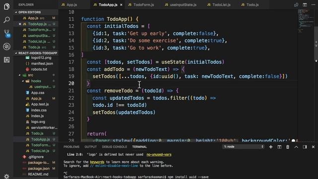Click 'removeTodo' on line 21
Viewport: 318px width, 179px height.
click(x=118, y=90)
